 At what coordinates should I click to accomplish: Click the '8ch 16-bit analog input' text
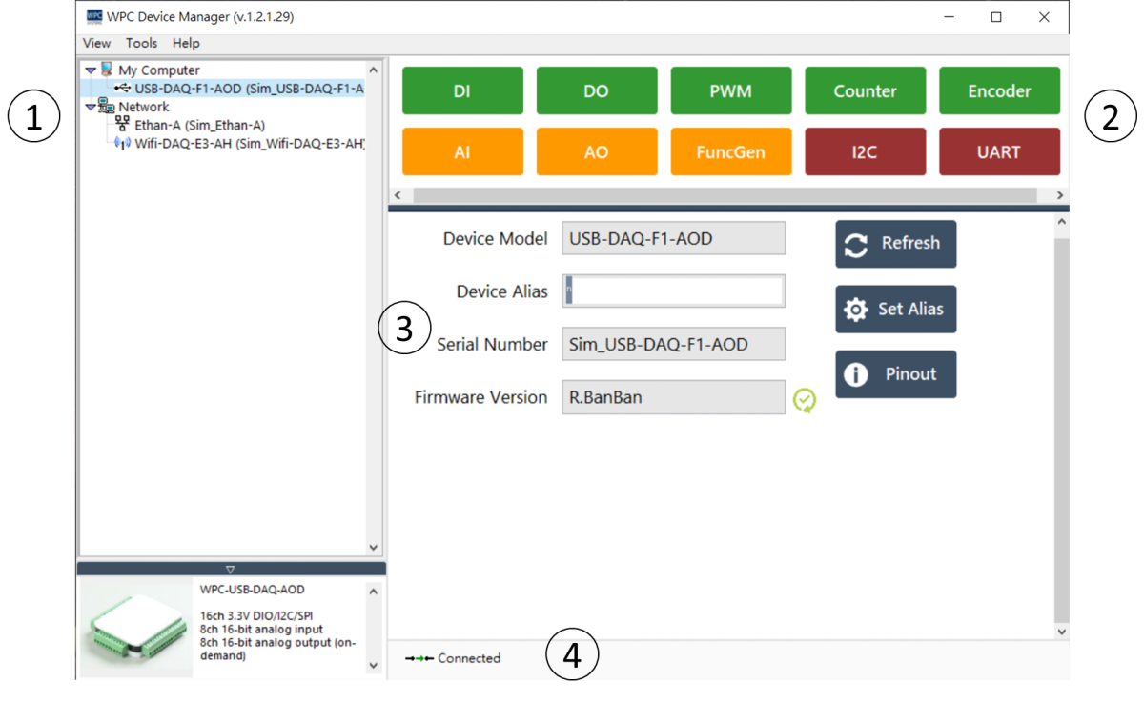coord(261,629)
